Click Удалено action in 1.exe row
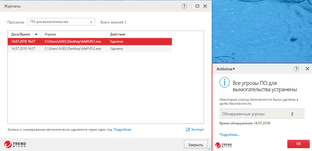 coord(116,41)
